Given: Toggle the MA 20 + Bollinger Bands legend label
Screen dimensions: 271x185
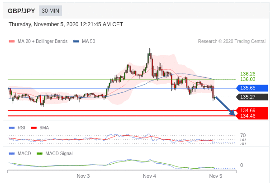Looking at the screenshot, I should 43,42.
